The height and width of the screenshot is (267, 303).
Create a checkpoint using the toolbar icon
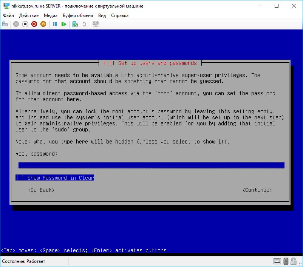click(75, 24)
